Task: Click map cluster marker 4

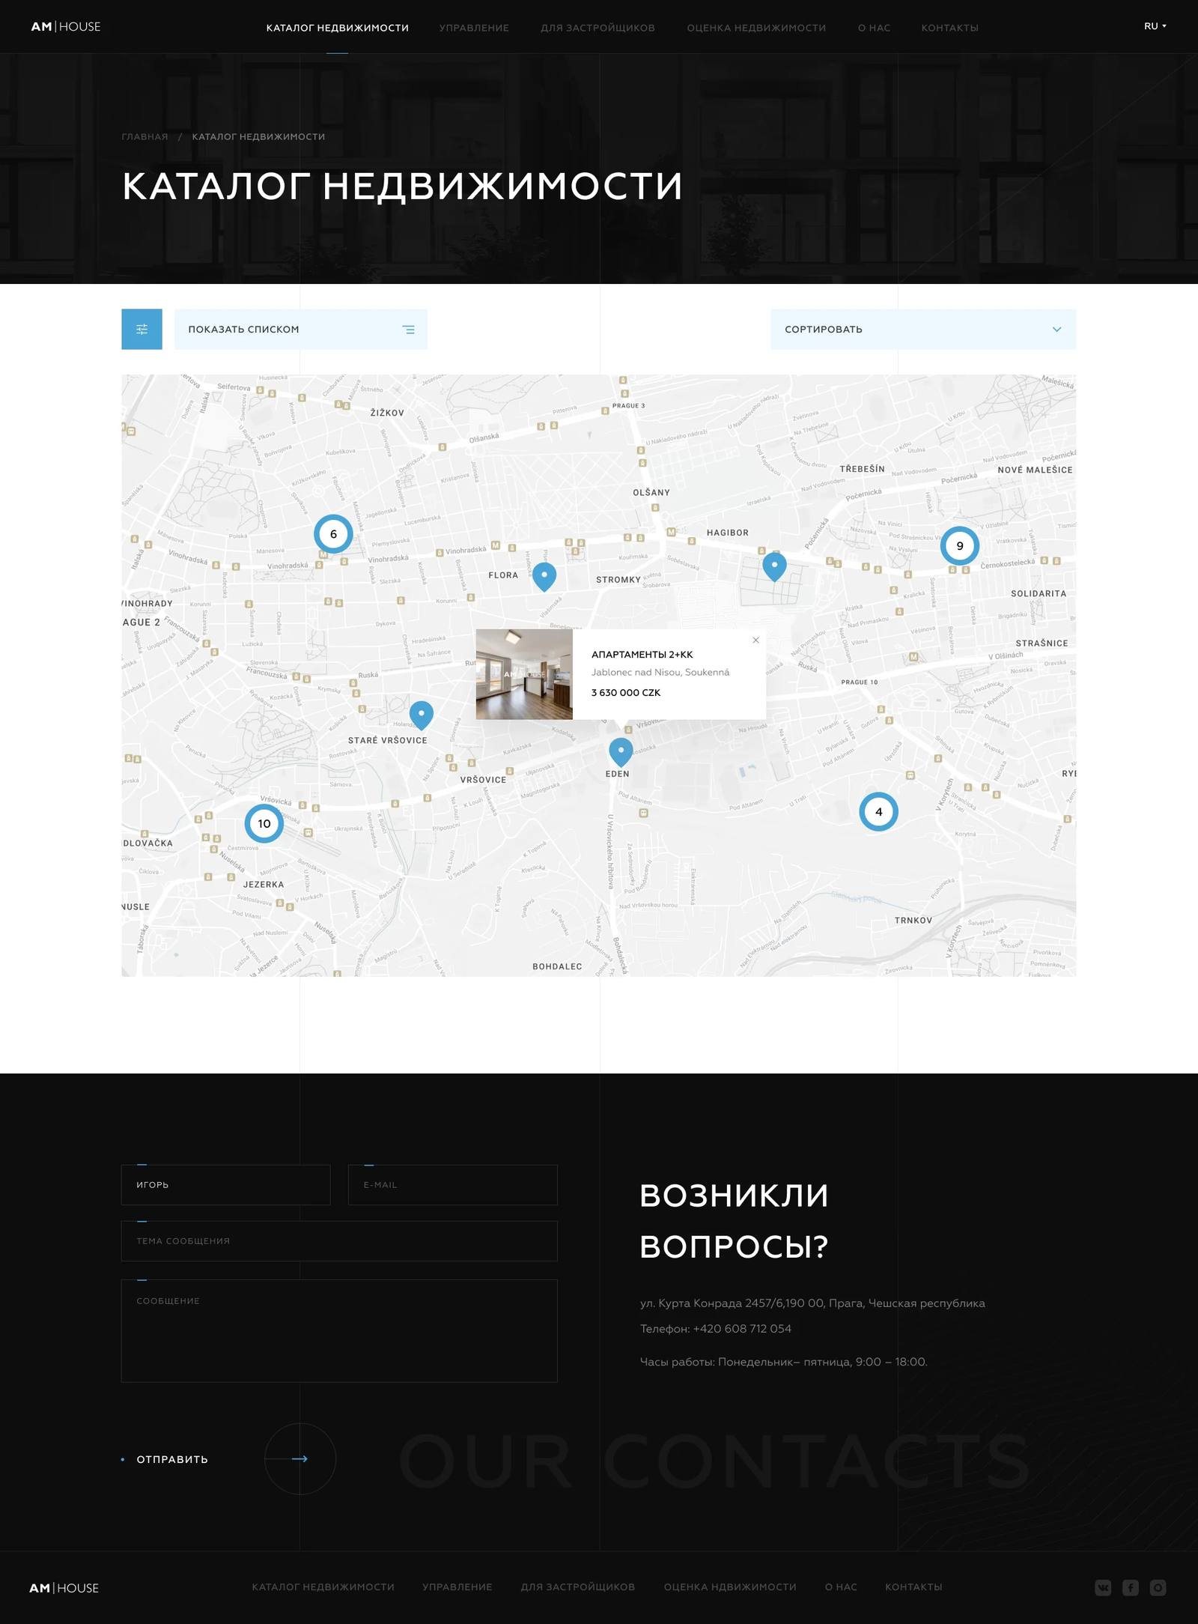Action: tap(878, 811)
